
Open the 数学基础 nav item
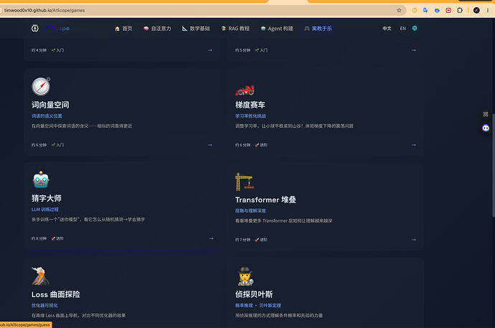(196, 29)
